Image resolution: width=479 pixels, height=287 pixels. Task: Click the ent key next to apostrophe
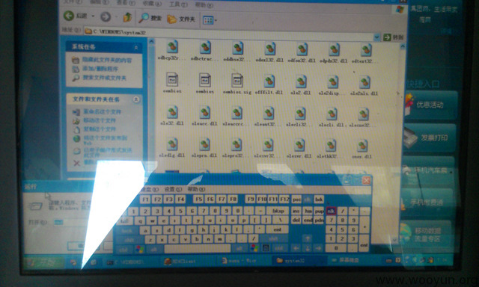point(277,229)
